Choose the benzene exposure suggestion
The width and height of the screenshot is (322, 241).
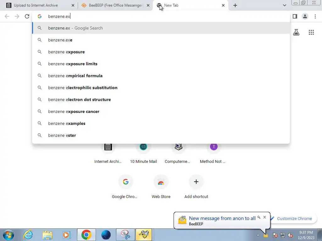[x=161, y=52]
